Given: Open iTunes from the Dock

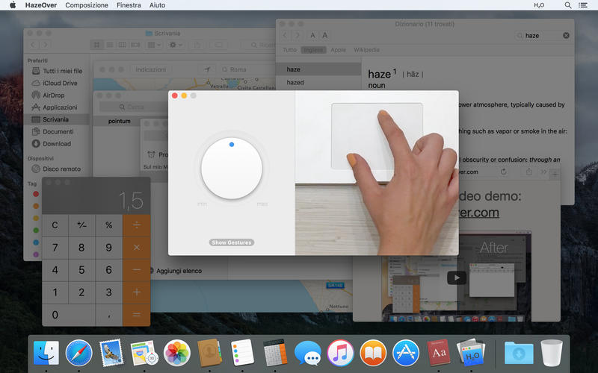Looking at the screenshot, I should [x=340, y=353].
